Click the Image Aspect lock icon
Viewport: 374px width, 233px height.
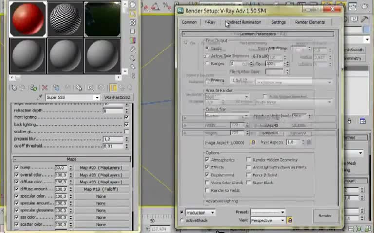253,142
